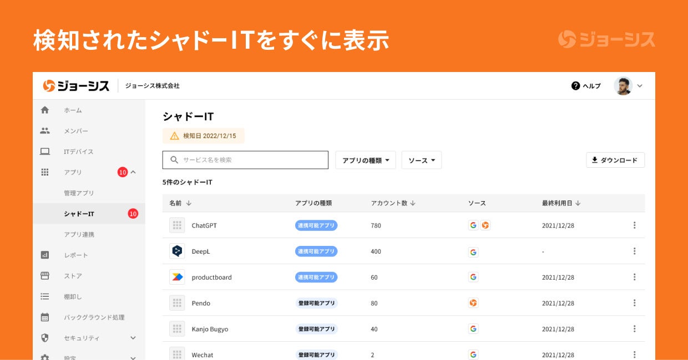The height and width of the screenshot is (360, 688).
Task: Click the レポート chart icon
Action: (45, 255)
